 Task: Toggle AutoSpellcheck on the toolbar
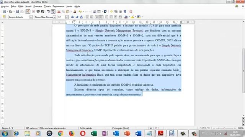[53, 11]
